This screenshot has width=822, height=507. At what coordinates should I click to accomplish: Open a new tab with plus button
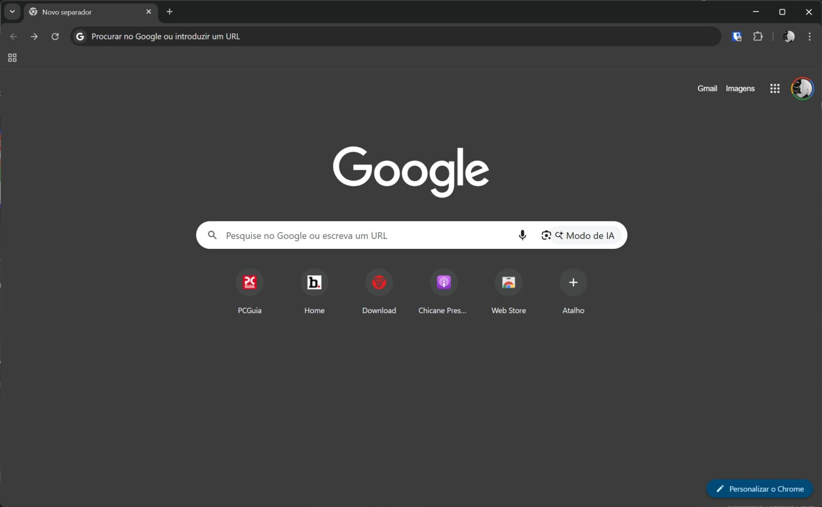(170, 12)
